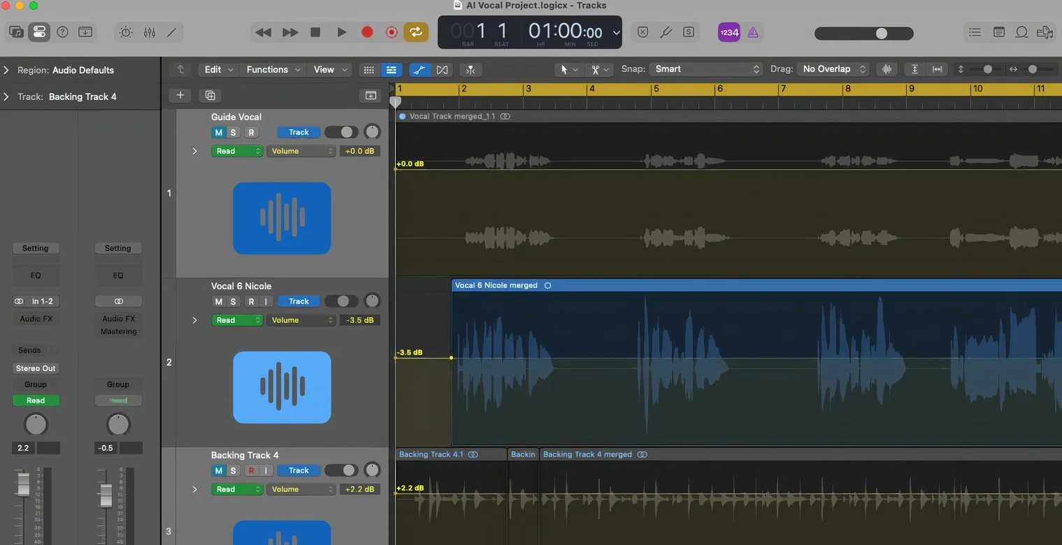Image resolution: width=1062 pixels, height=545 pixels.
Task: Click the Add Track plus button
Action: 180,96
